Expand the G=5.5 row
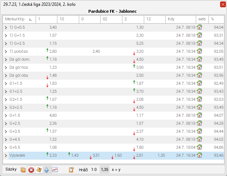 click(x=6, y=148)
